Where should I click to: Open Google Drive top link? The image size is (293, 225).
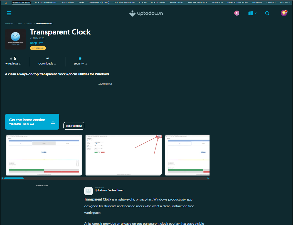[x=158, y=3]
